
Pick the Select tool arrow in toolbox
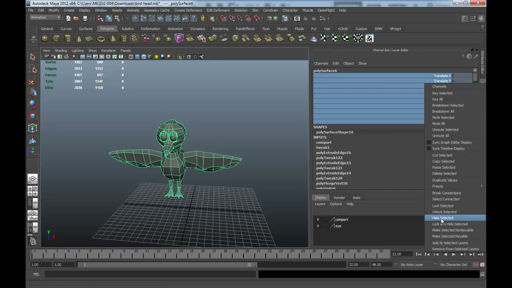[x=33, y=57]
